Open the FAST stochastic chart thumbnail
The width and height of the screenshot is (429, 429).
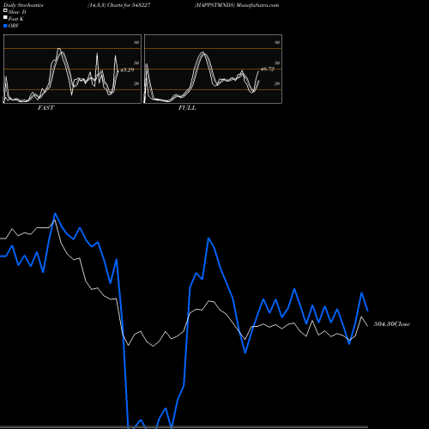(72, 69)
